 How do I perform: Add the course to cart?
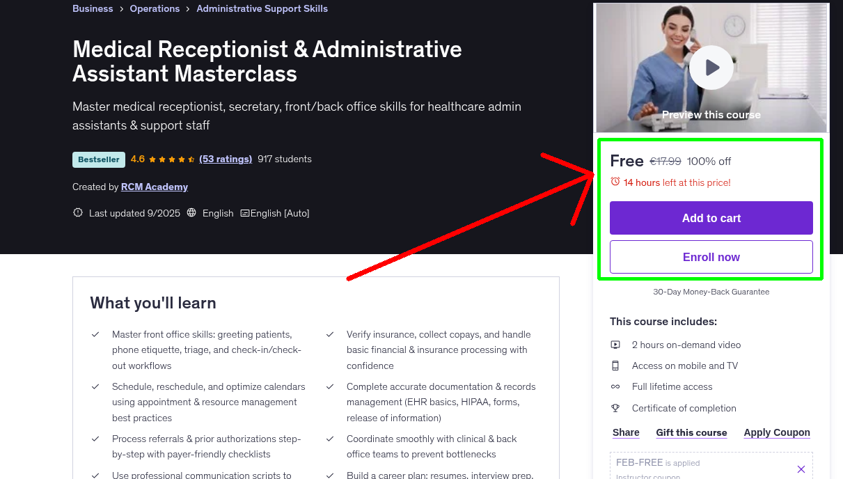(711, 217)
